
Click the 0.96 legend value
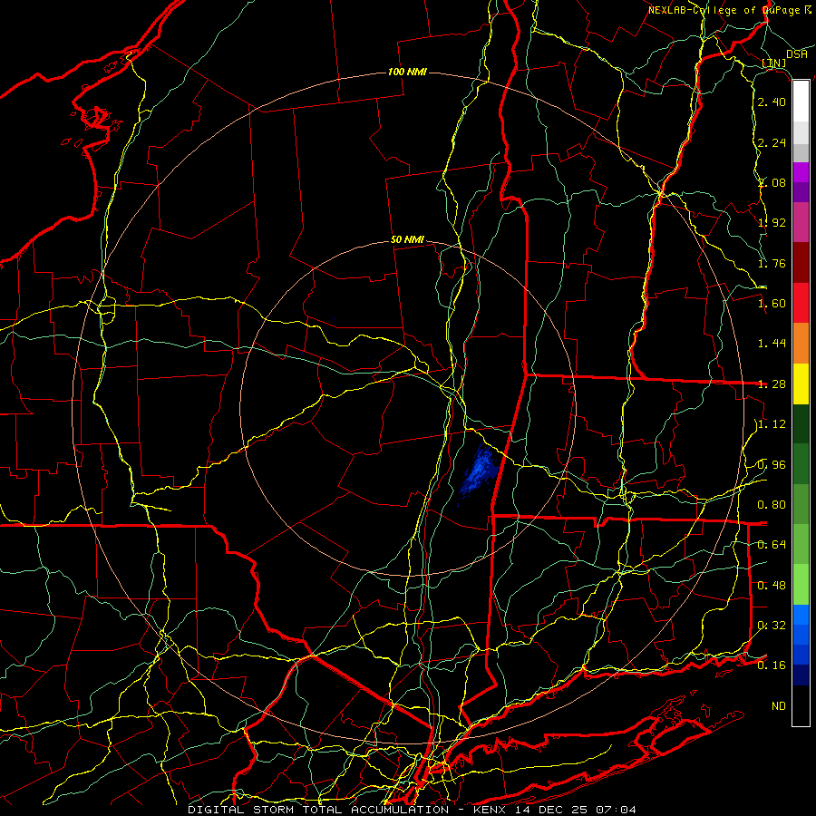coord(772,464)
